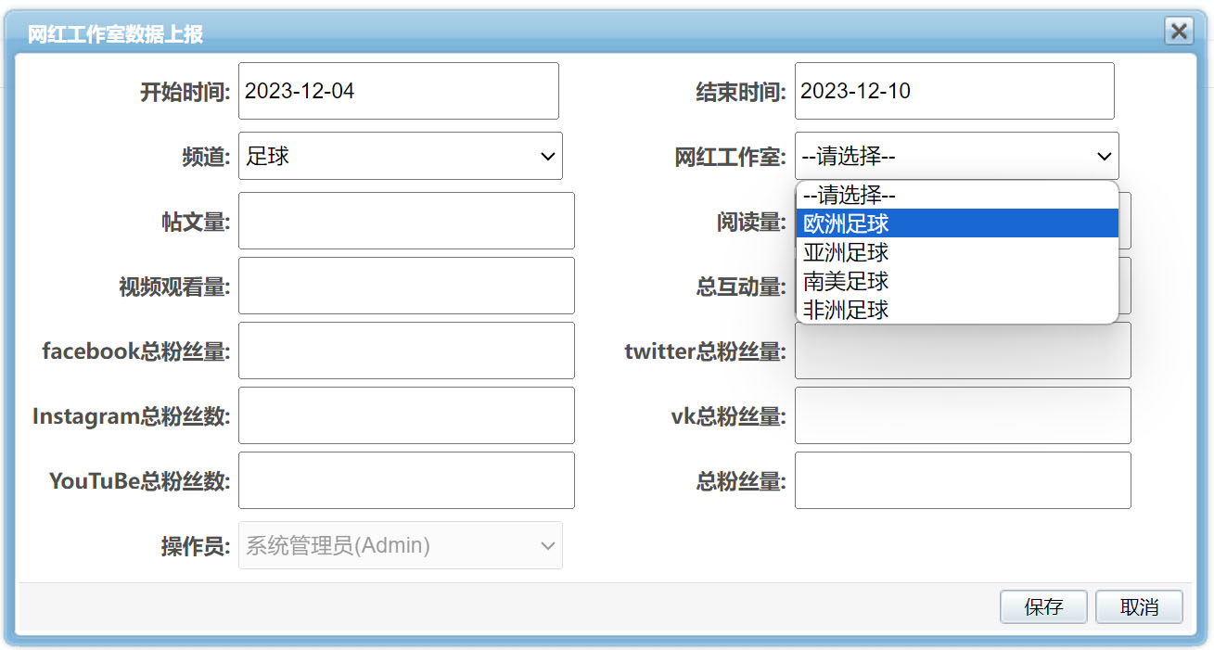Choose 亚洲足球 from the list
Image resolution: width=1214 pixels, height=650 pixels.
tap(956, 252)
